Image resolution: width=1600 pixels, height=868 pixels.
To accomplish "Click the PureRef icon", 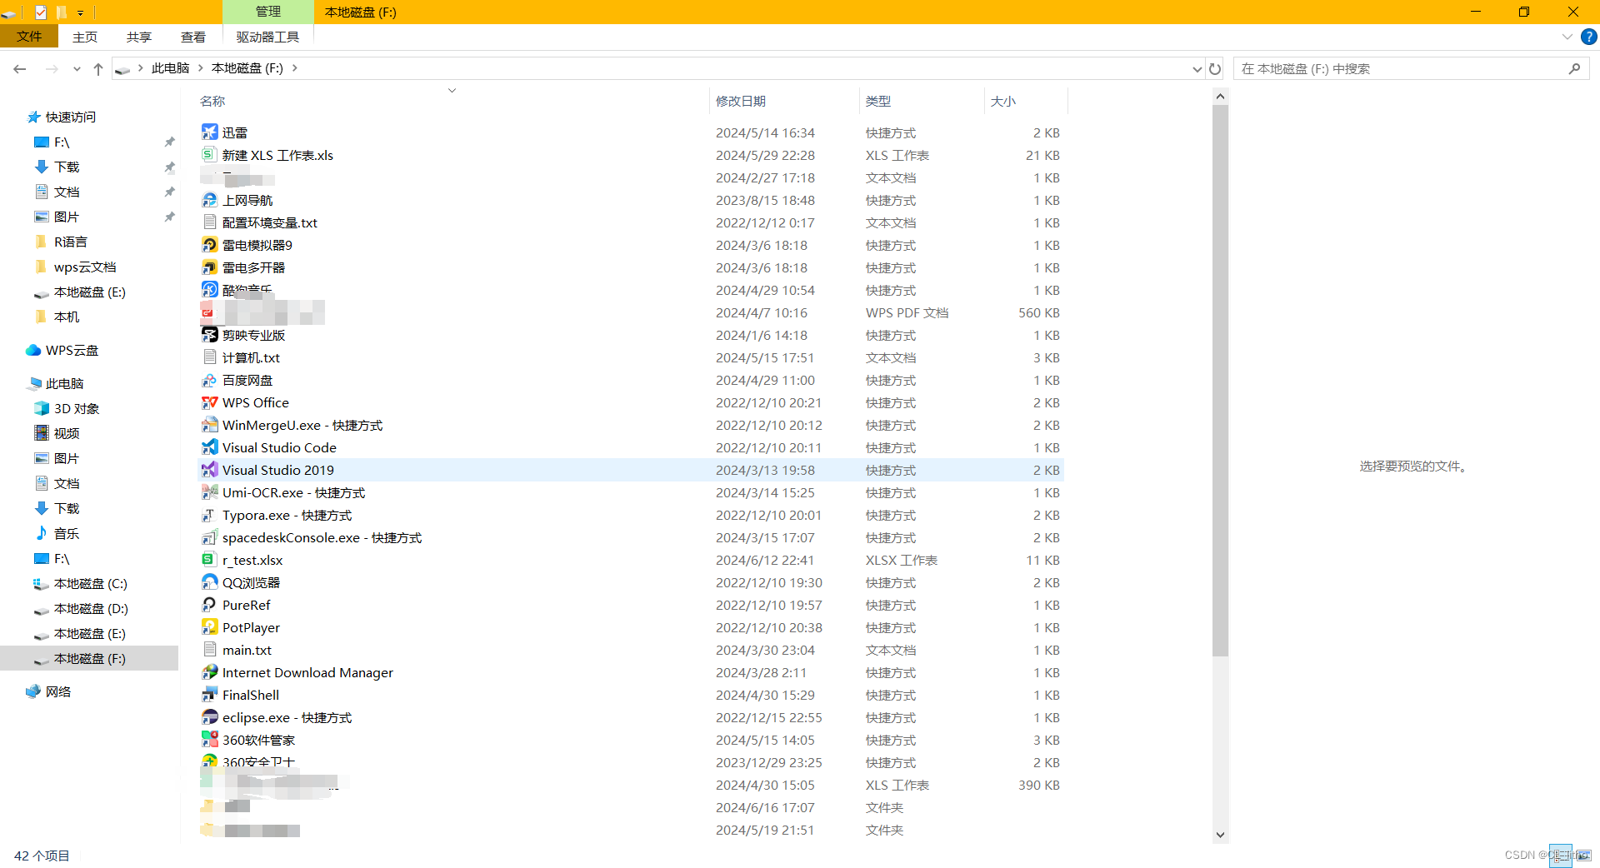I will [209, 605].
